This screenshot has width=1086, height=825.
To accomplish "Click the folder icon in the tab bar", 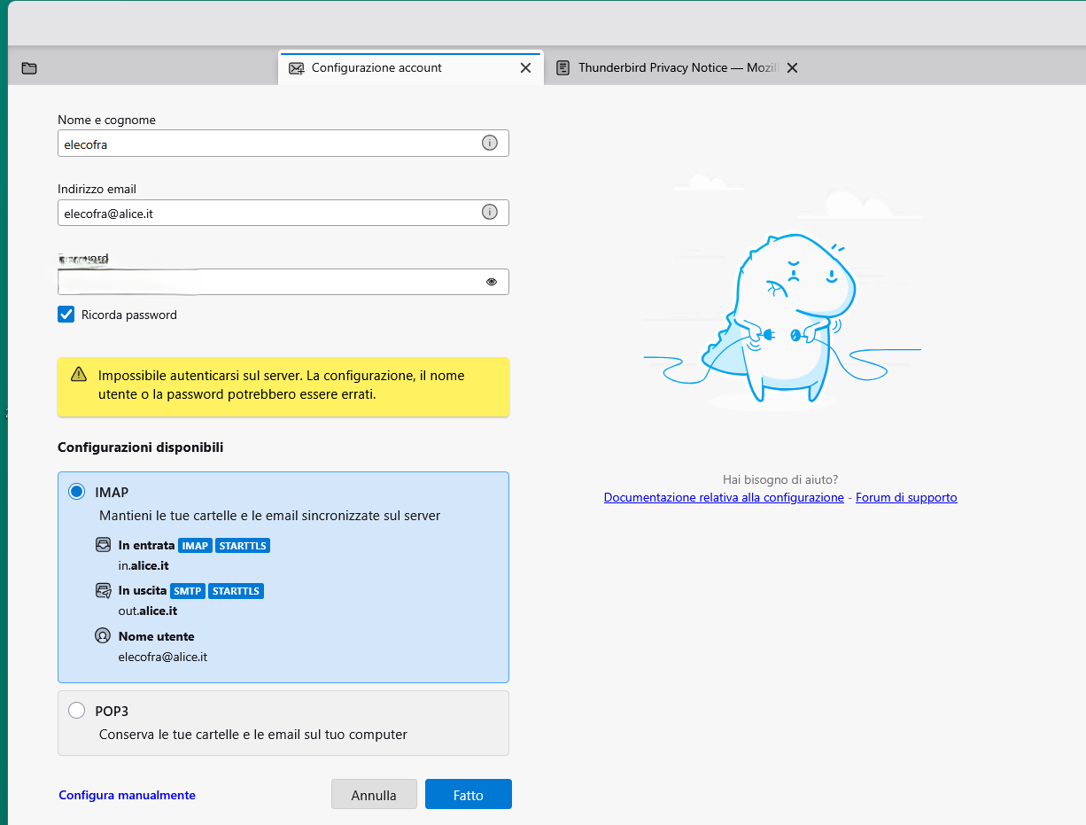I will coord(29,68).
